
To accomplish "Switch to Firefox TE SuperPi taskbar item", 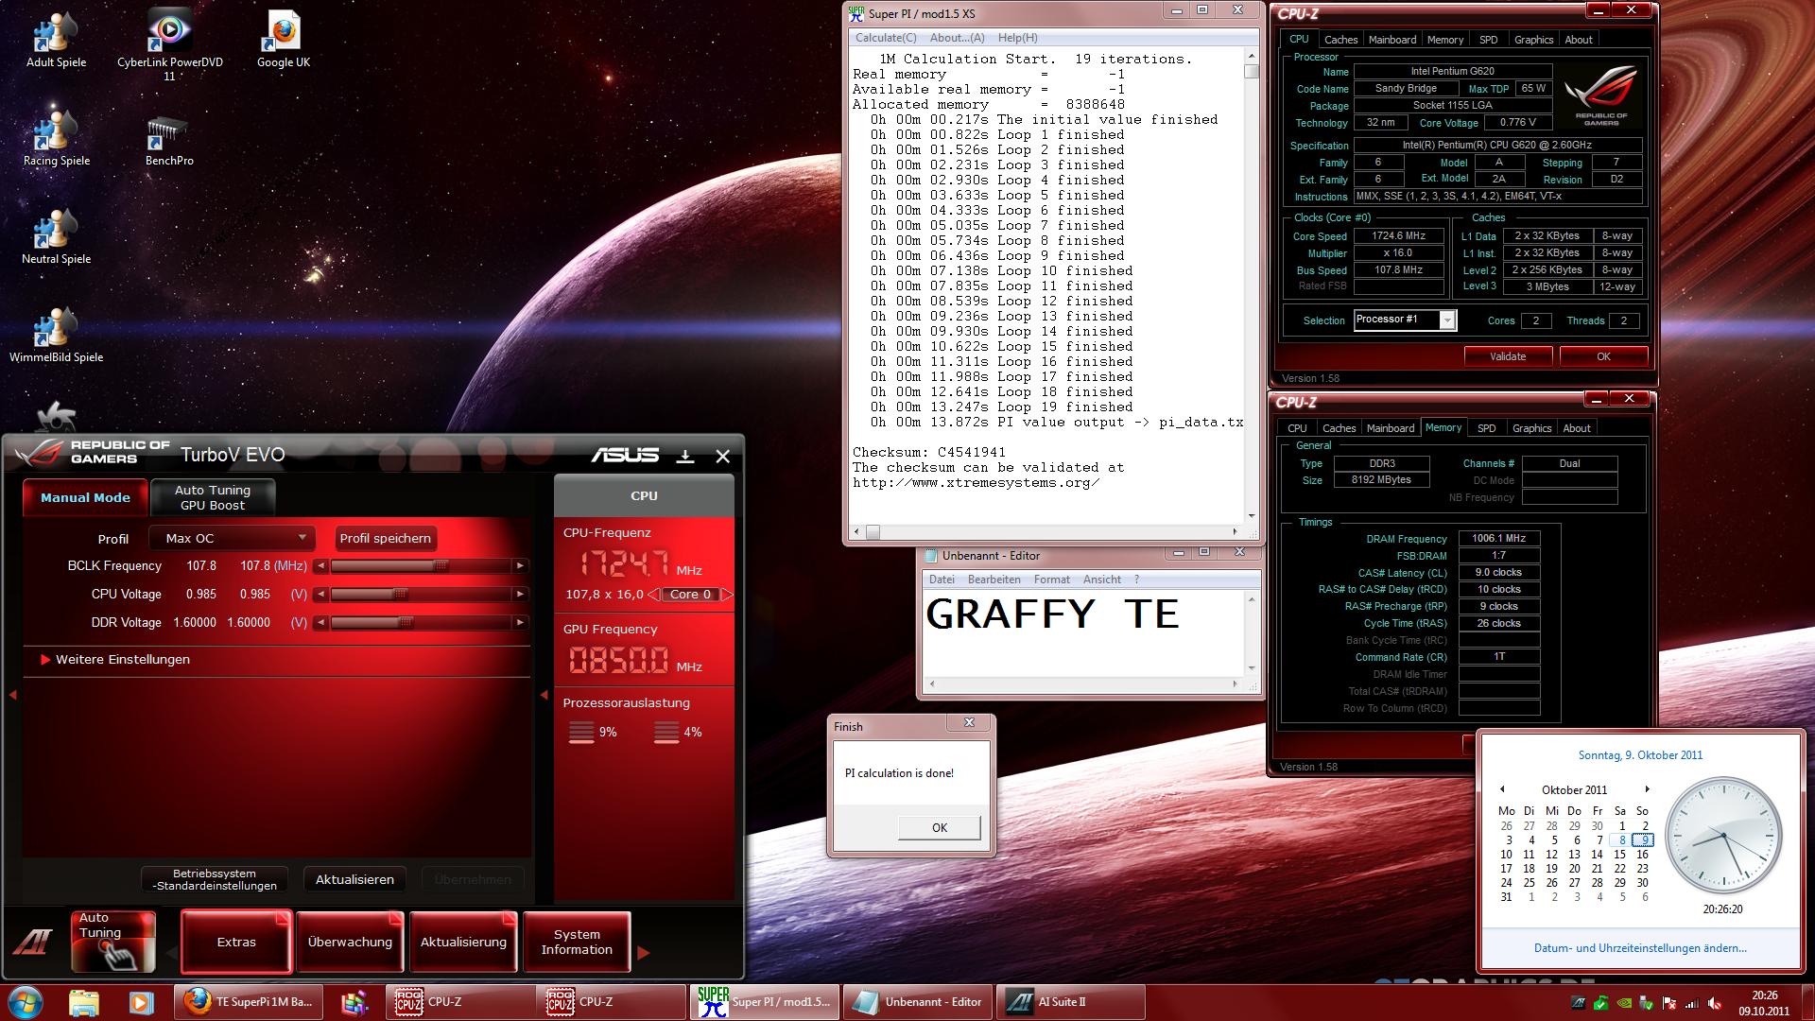I will [x=249, y=1002].
